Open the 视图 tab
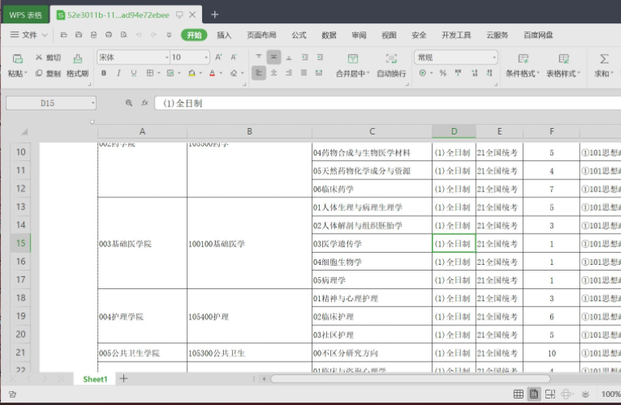 tap(389, 35)
